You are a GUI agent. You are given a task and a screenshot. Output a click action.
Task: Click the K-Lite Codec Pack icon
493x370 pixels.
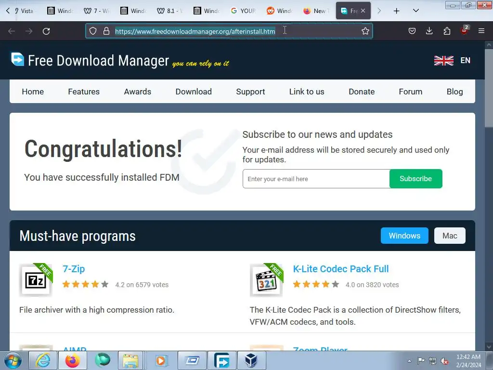267,280
